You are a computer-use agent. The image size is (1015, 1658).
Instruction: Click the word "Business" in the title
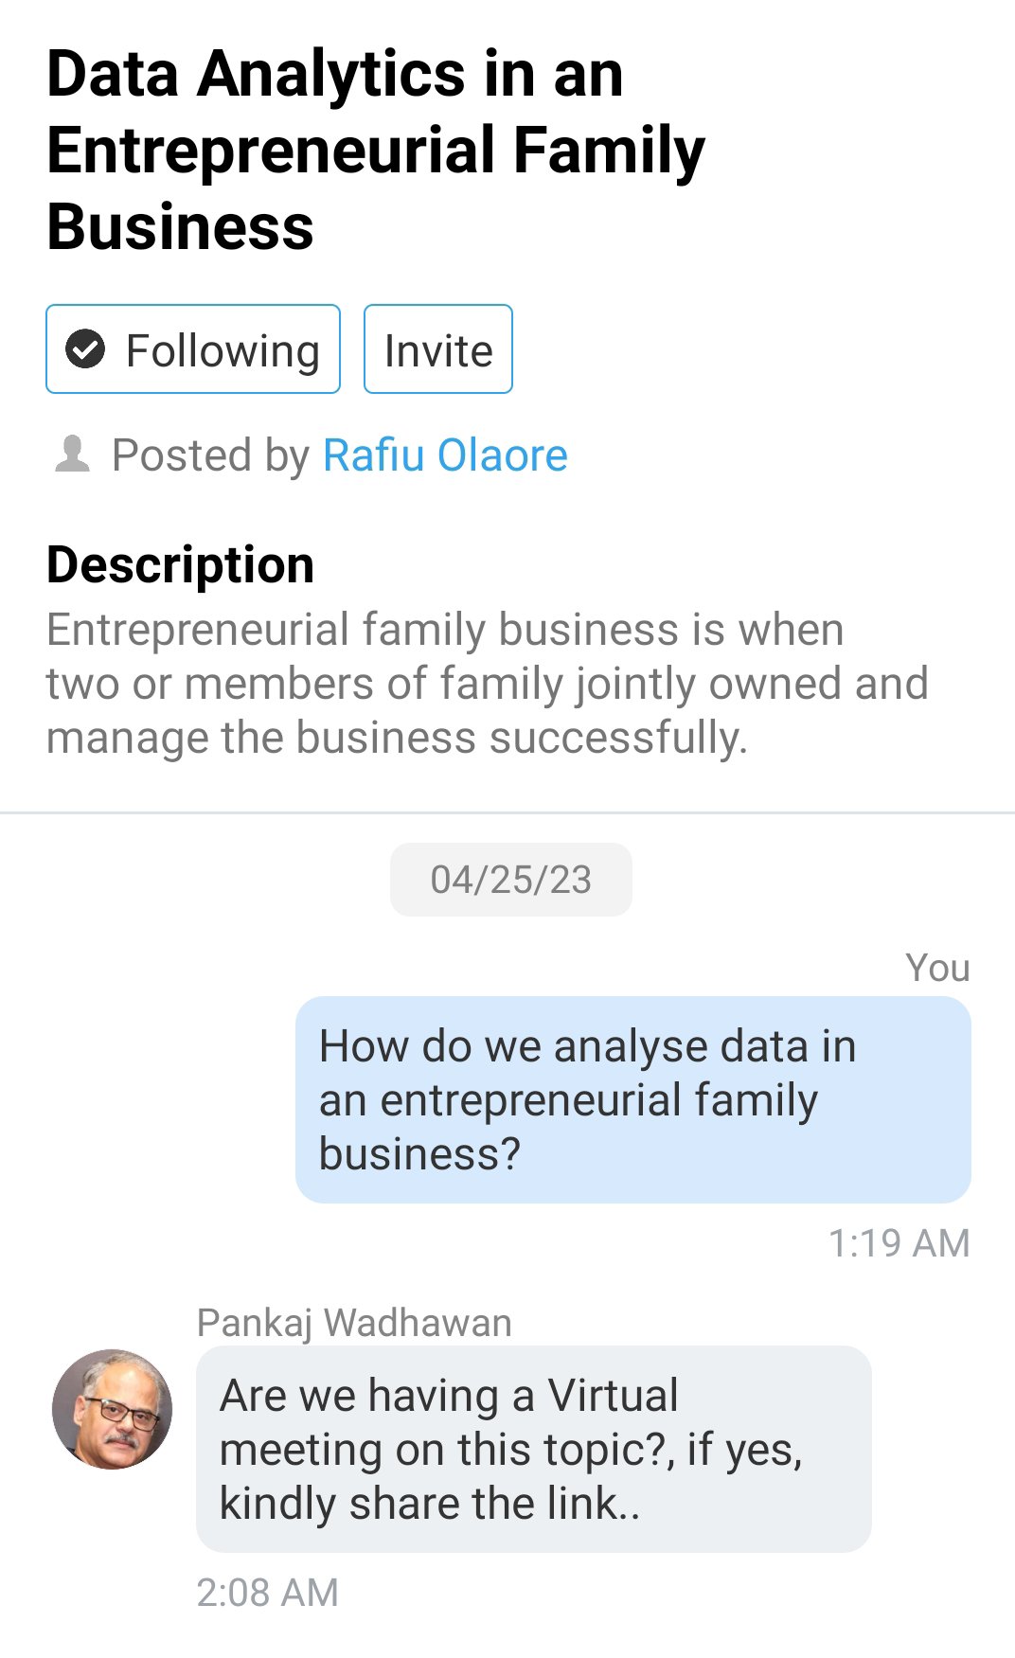tap(180, 227)
